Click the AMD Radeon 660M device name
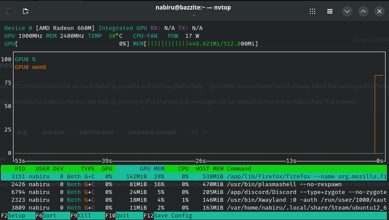The height and width of the screenshot is (220, 389). click(65, 28)
